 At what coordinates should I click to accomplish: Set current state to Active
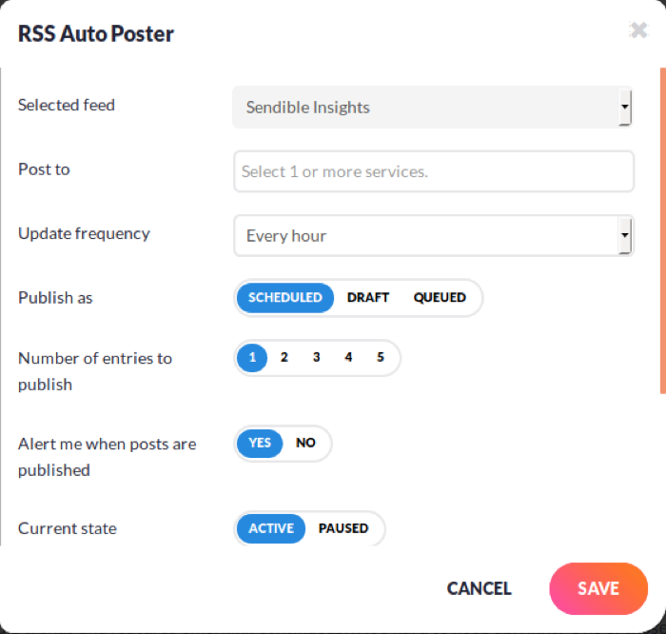pos(271,528)
